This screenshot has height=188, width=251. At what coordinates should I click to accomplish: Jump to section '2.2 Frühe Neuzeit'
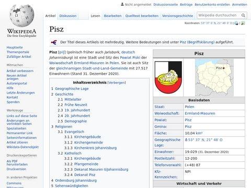[x=73, y=105]
